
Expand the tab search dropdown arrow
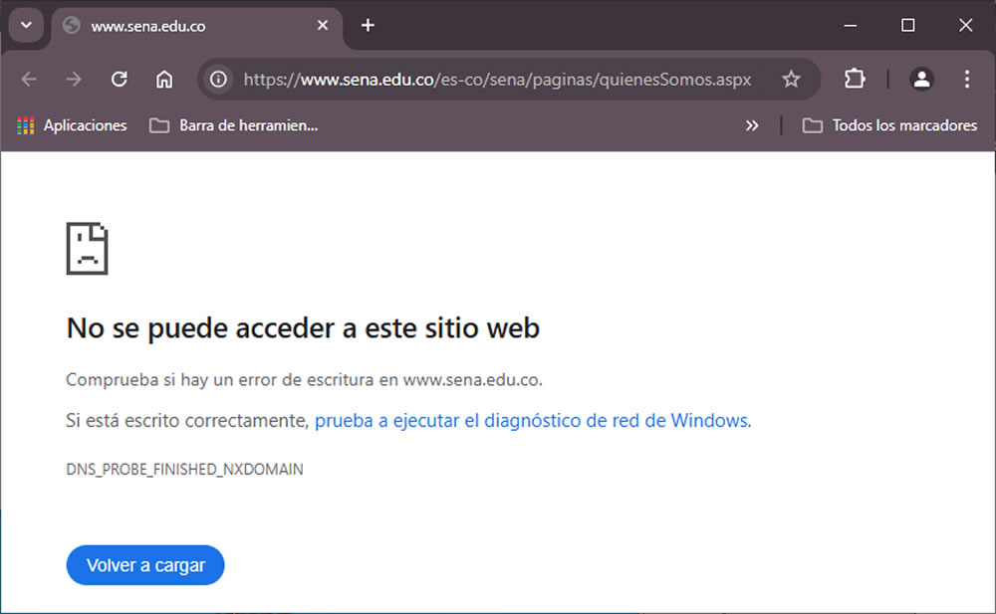point(26,26)
